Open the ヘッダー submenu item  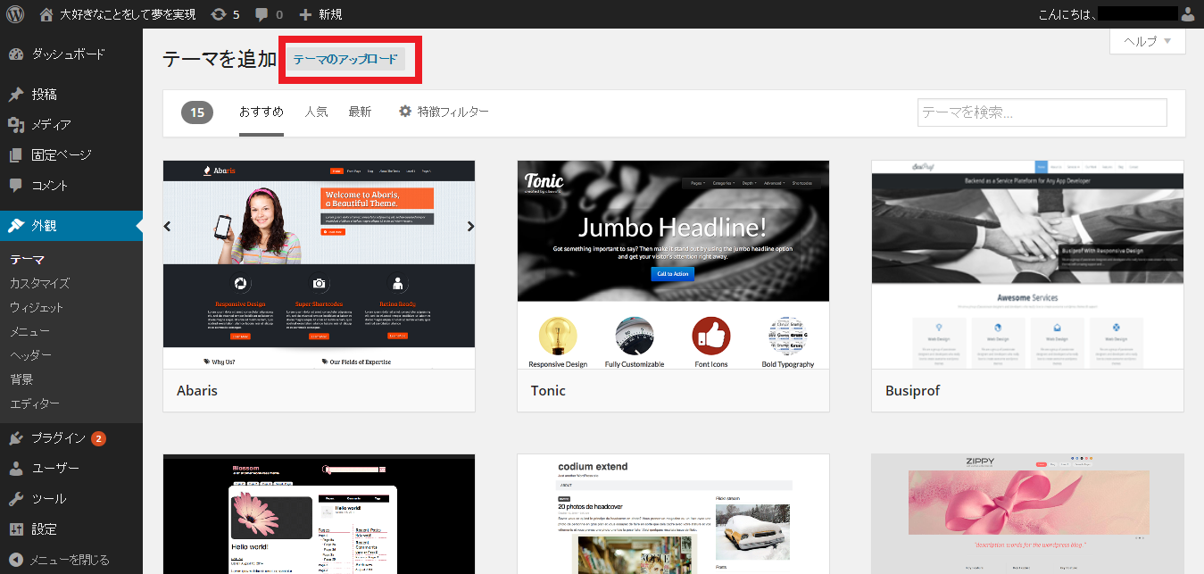[x=30, y=355]
